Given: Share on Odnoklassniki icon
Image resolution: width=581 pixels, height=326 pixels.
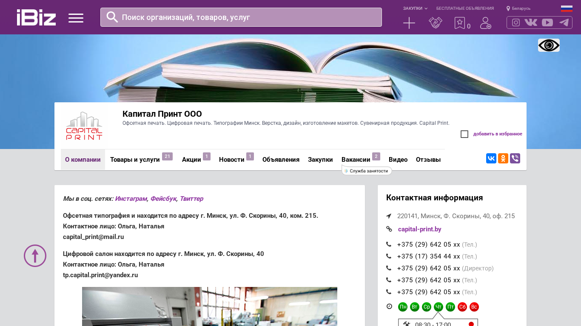Looking at the screenshot, I should (503, 158).
